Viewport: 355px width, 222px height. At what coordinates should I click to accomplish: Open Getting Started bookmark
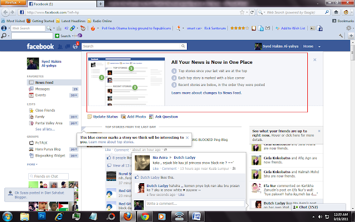[x=40, y=21]
